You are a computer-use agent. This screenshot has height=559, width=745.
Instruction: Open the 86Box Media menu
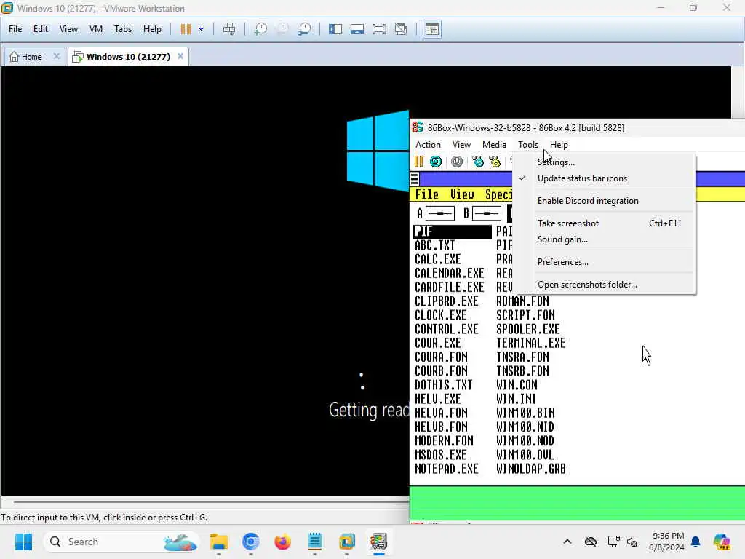tap(494, 145)
